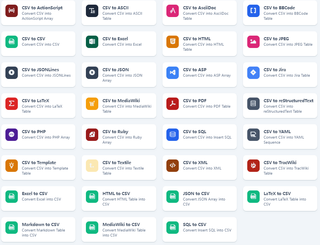Image resolution: width=320 pixels, height=245 pixels.
Task: Click the LaTeX to CSV icon
Action: pos(253,196)
